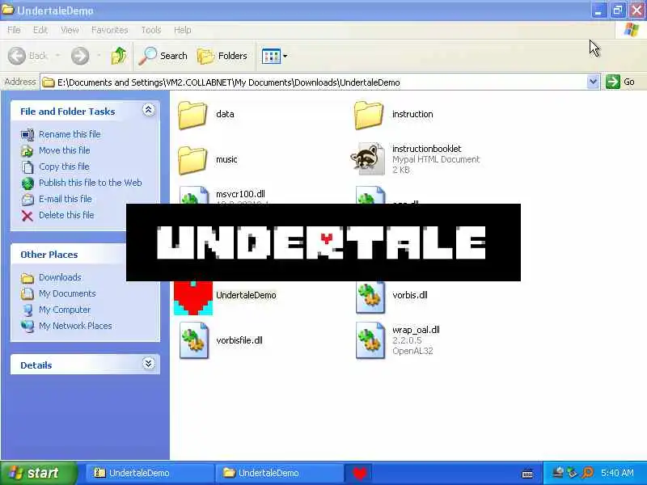Click the Rename this file icon
This screenshot has width=647, height=485.
[x=27, y=135]
